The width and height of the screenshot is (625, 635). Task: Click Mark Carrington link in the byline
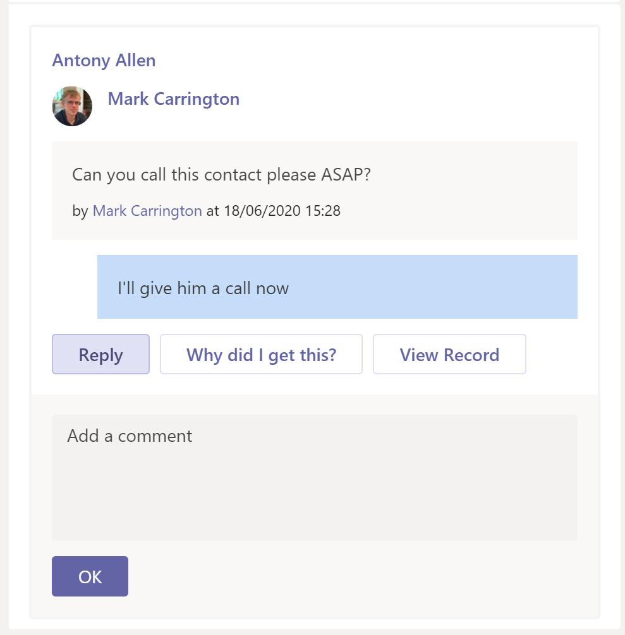[147, 211]
